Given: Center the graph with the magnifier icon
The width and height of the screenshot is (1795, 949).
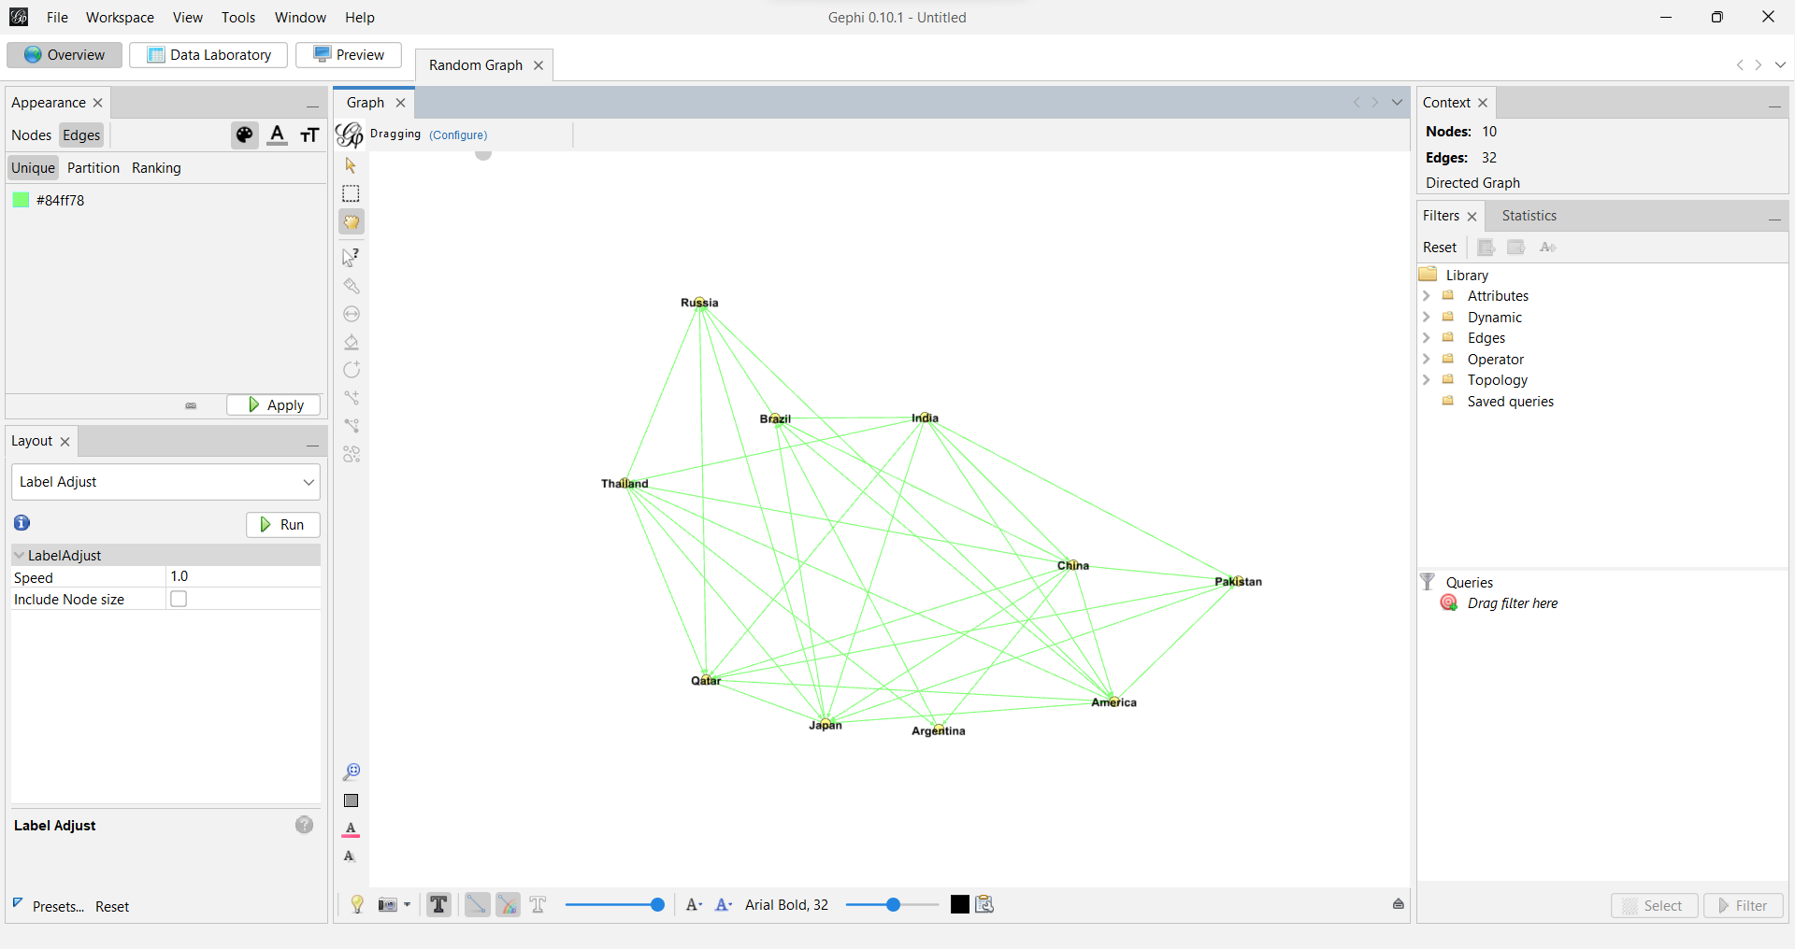Looking at the screenshot, I should point(352,771).
